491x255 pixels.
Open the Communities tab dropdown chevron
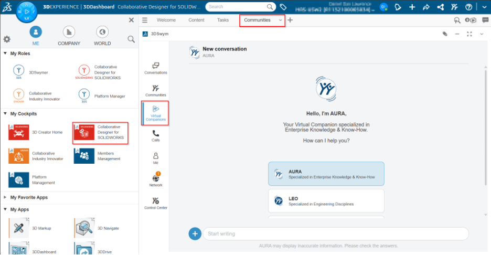280,20
